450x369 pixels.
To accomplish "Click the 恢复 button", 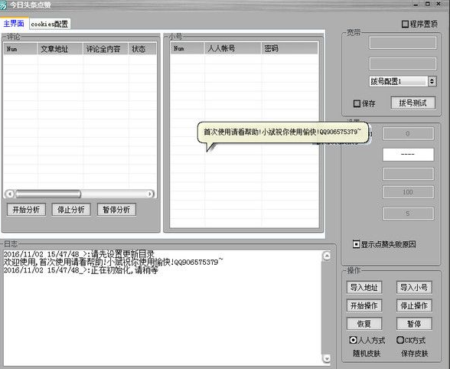I will 364,324.
